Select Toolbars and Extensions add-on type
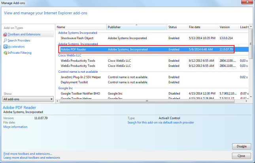Viewport: 255px width, 163px height. 28,34
